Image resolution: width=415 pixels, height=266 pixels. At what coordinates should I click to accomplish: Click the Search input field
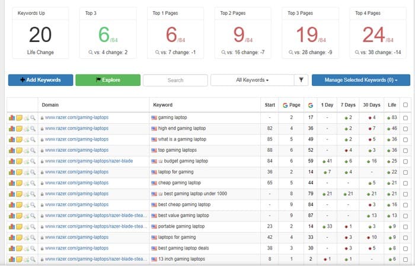(175, 80)
